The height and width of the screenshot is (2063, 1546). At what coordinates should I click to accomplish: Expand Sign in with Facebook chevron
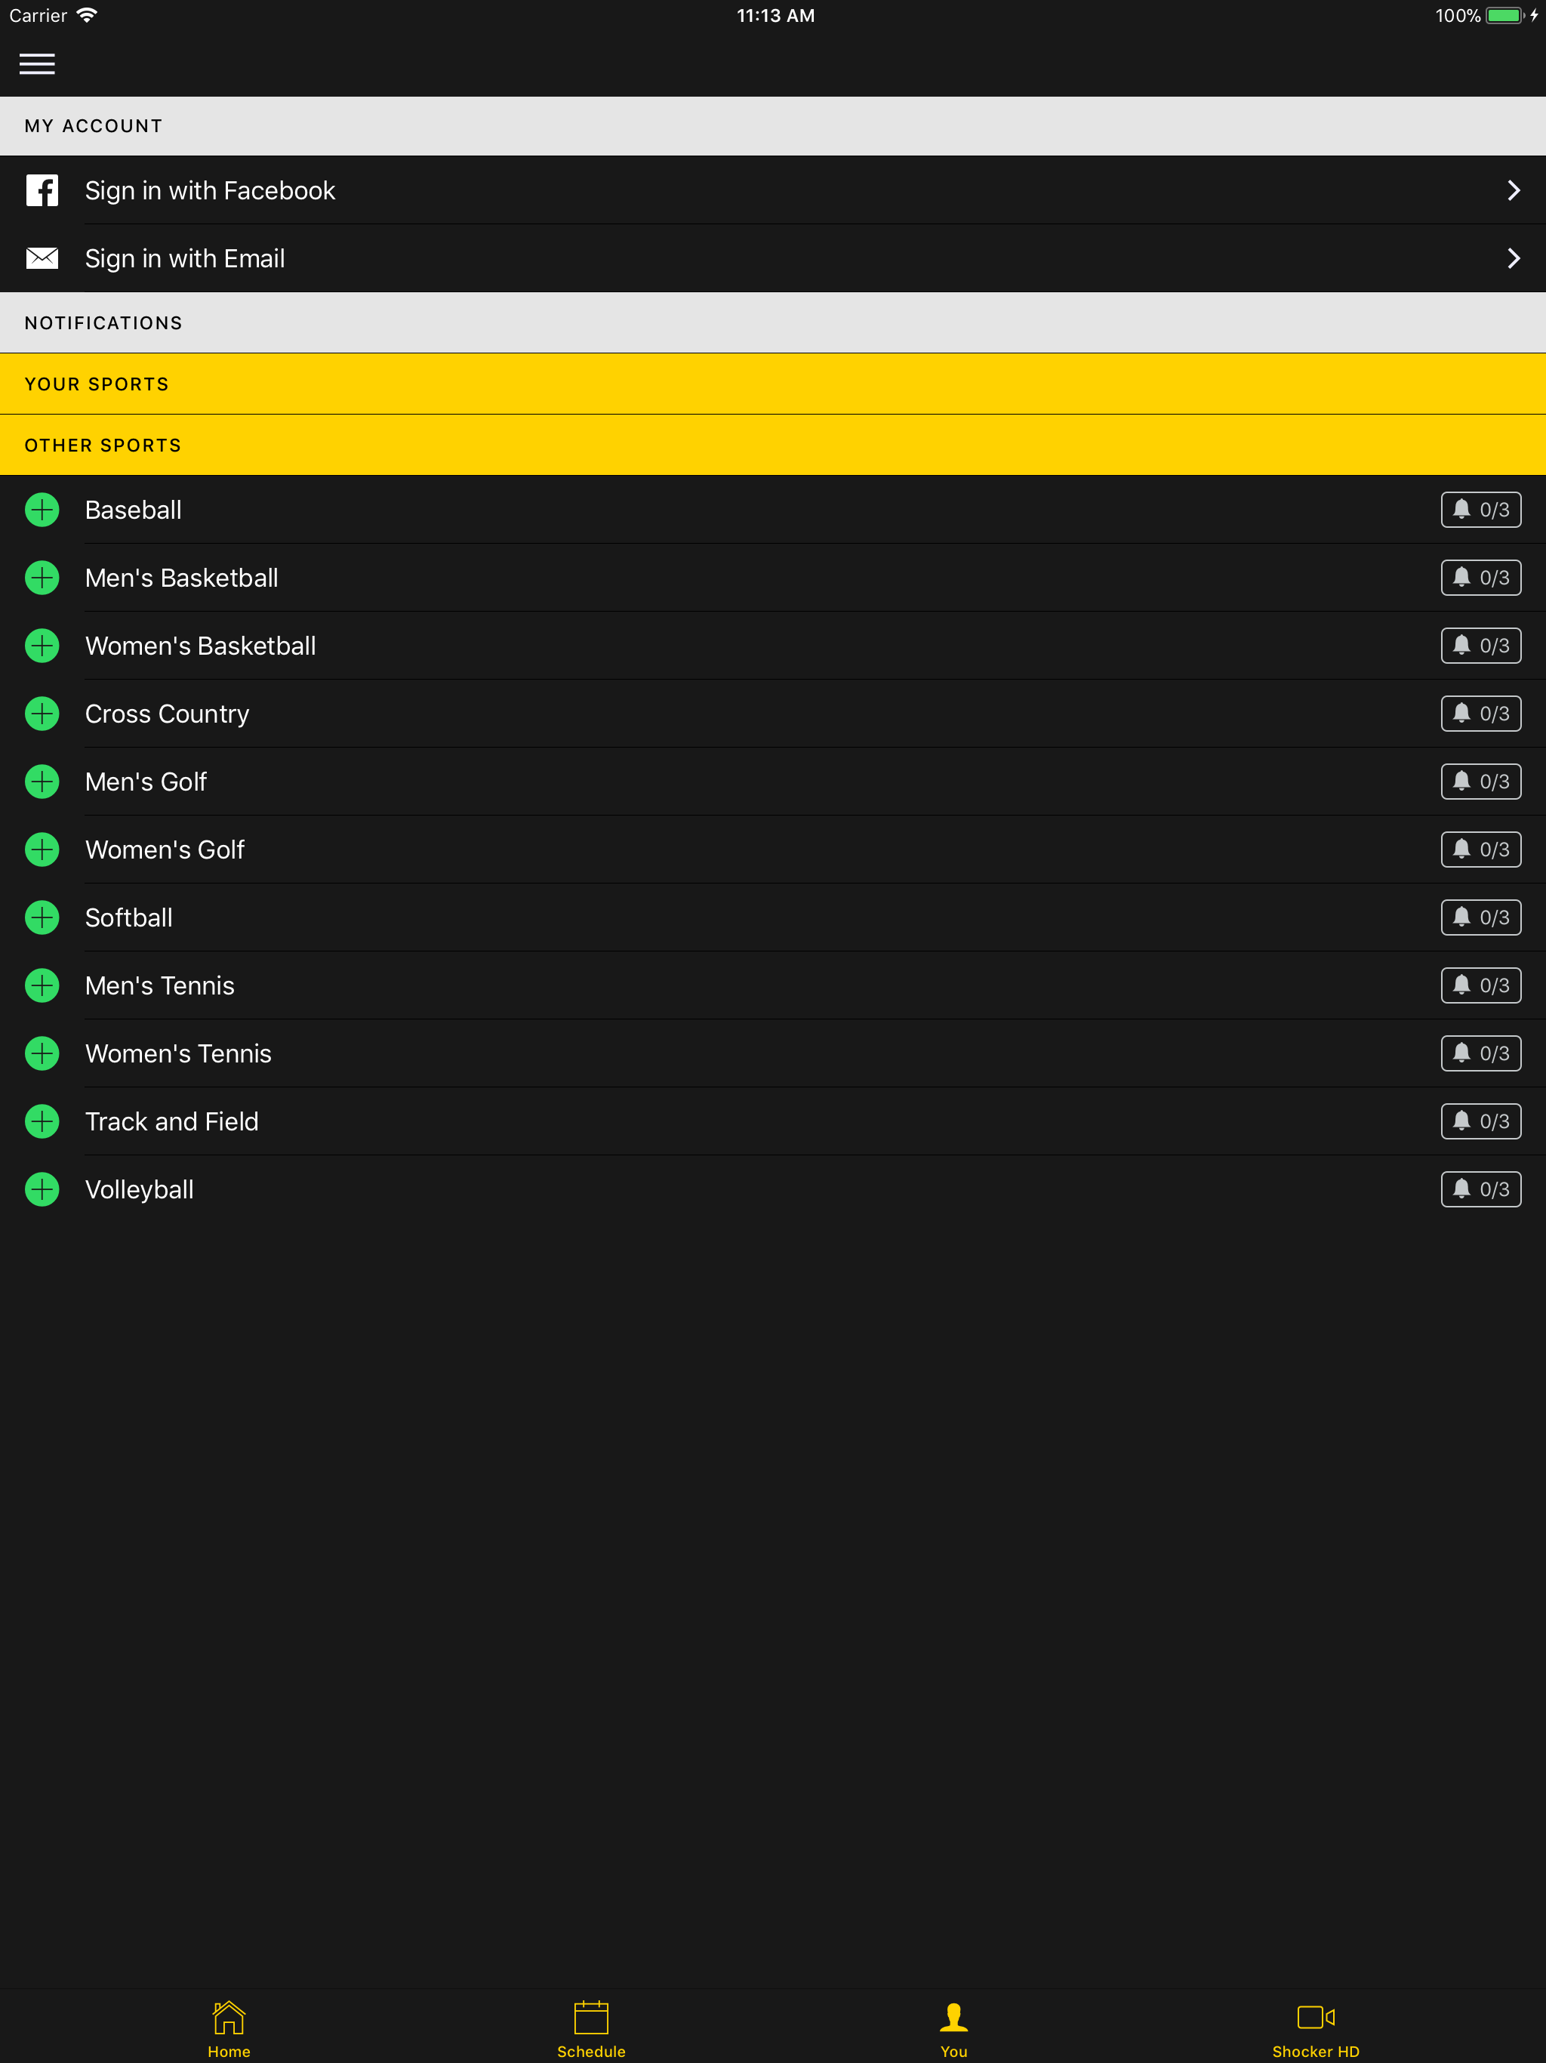pyautogui.click(x=1514, y=190)
